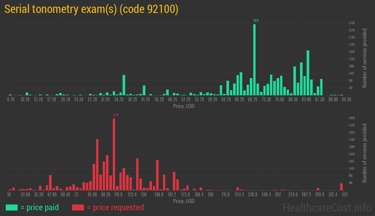Click the small red bar near 299.8
Screen dimensions: 375x216
coord(318,189)
